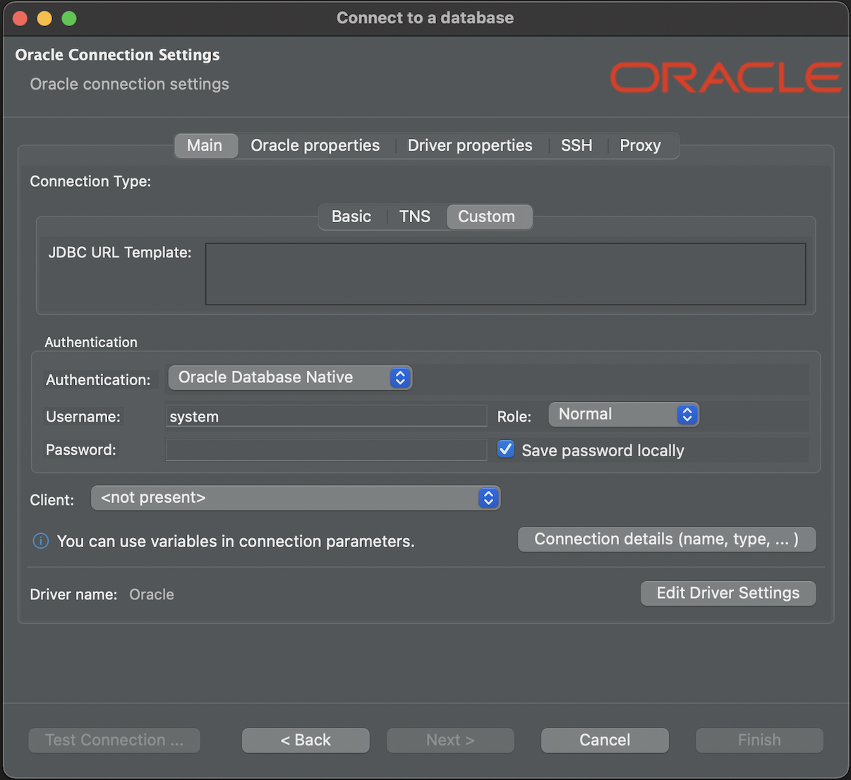851x780 pixels.
Task: Click Edit Driver Settings button
Action: (x=728, y=593)
